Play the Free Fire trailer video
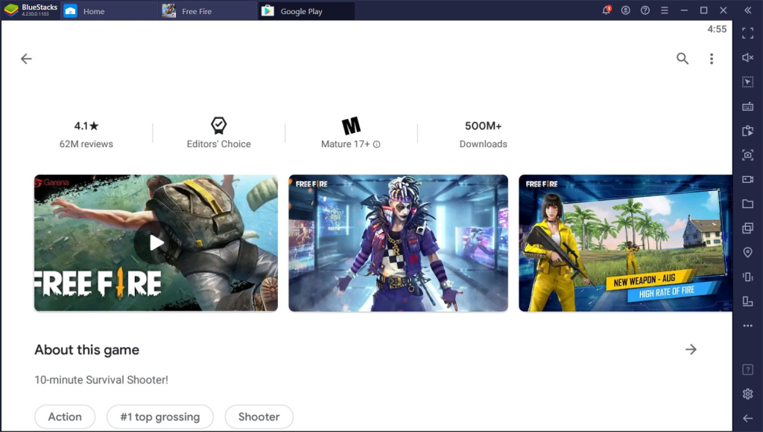 [156, 242]
